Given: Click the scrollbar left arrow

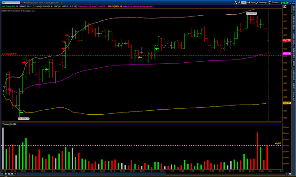Looking at the screenshot, I should (x=16, y=174).
